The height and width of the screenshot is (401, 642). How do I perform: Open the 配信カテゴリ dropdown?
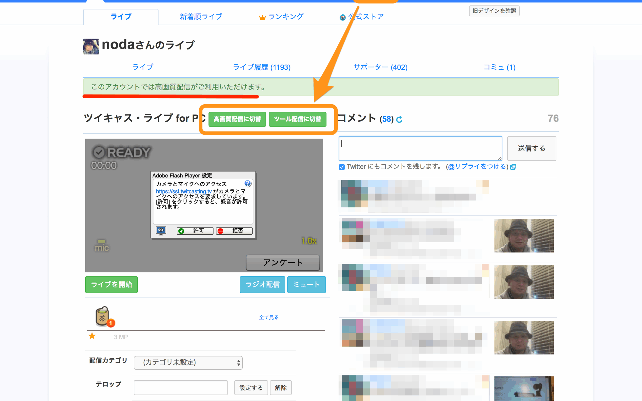point(188,363)
